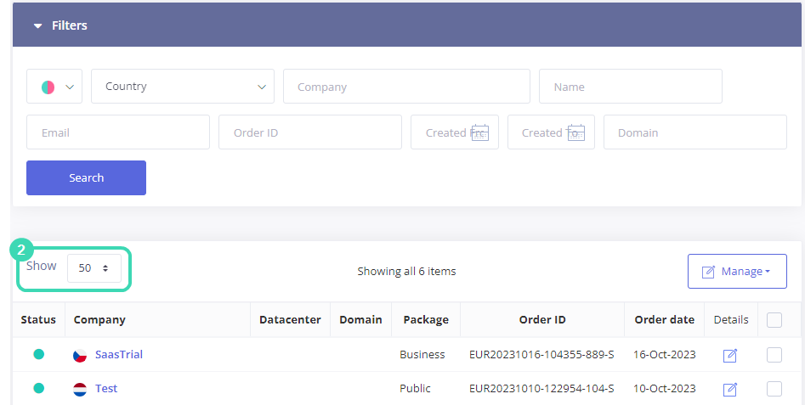Screen dimensions: 805x405
Task: Open the SaasTrial company link
Action: pyautogui.click(x=119, y=355)
